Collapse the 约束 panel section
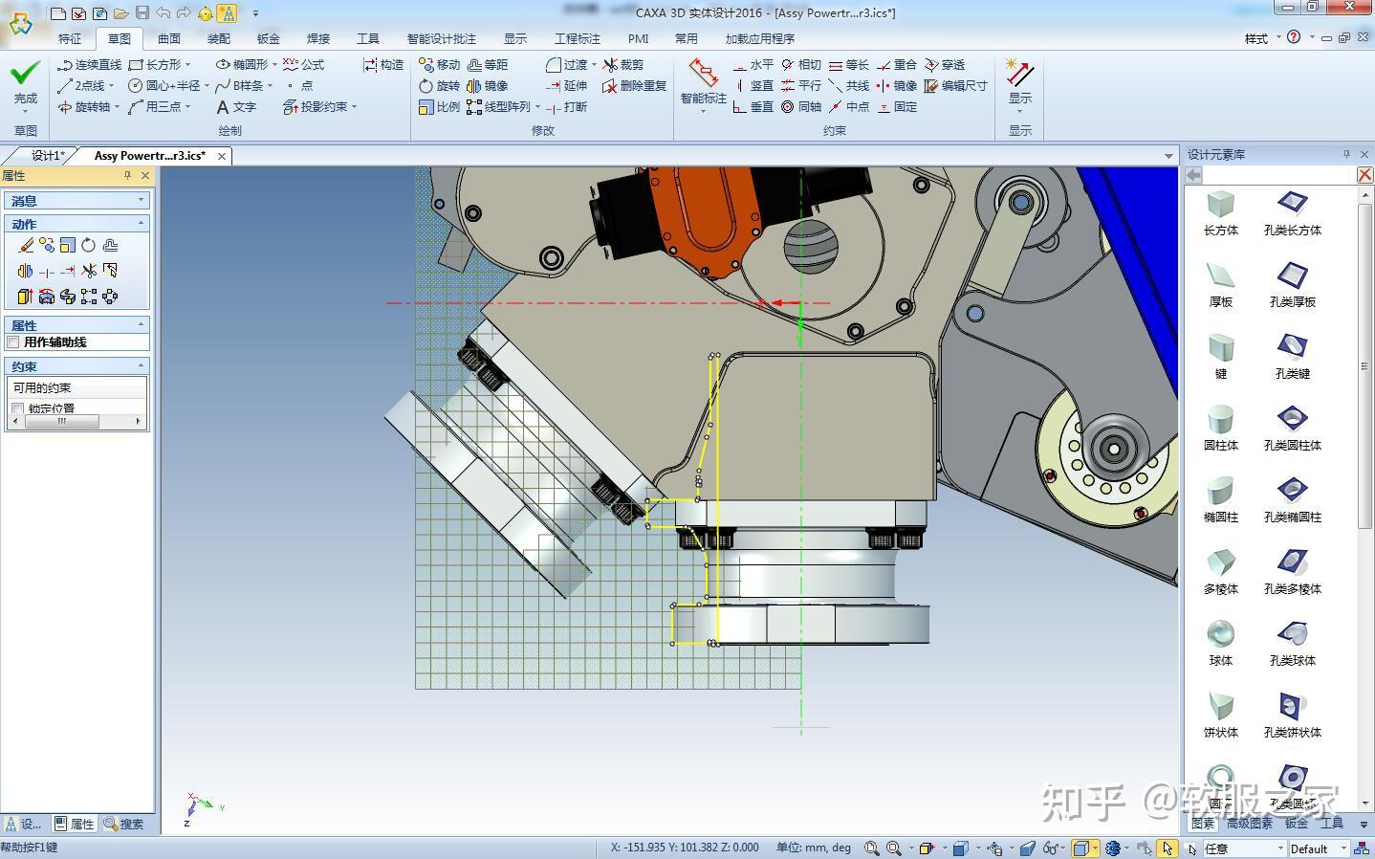This screenshot has height=859, width=1375. (x=141, y=365)
